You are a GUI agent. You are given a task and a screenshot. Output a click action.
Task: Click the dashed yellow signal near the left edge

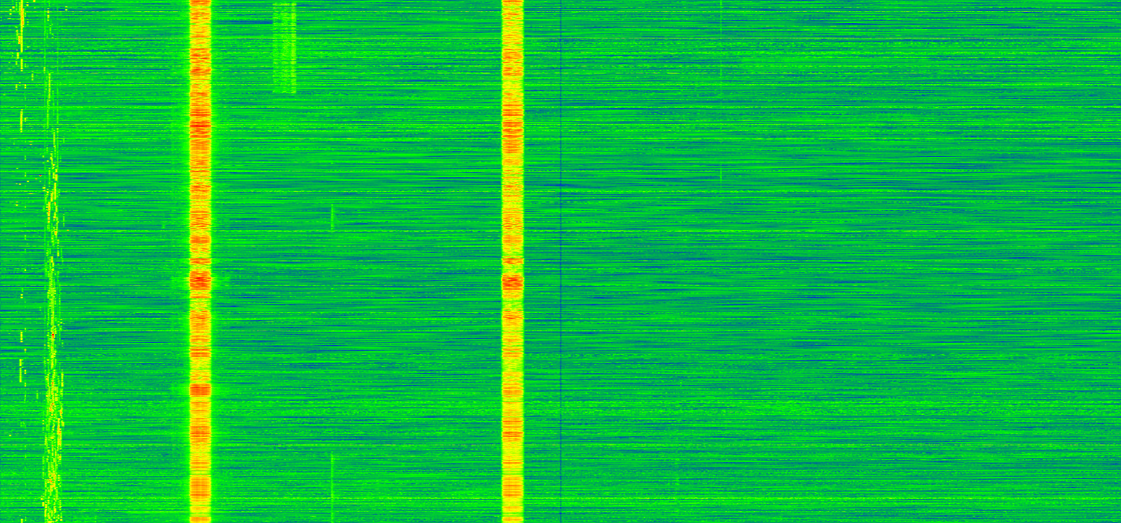[21, 42]
